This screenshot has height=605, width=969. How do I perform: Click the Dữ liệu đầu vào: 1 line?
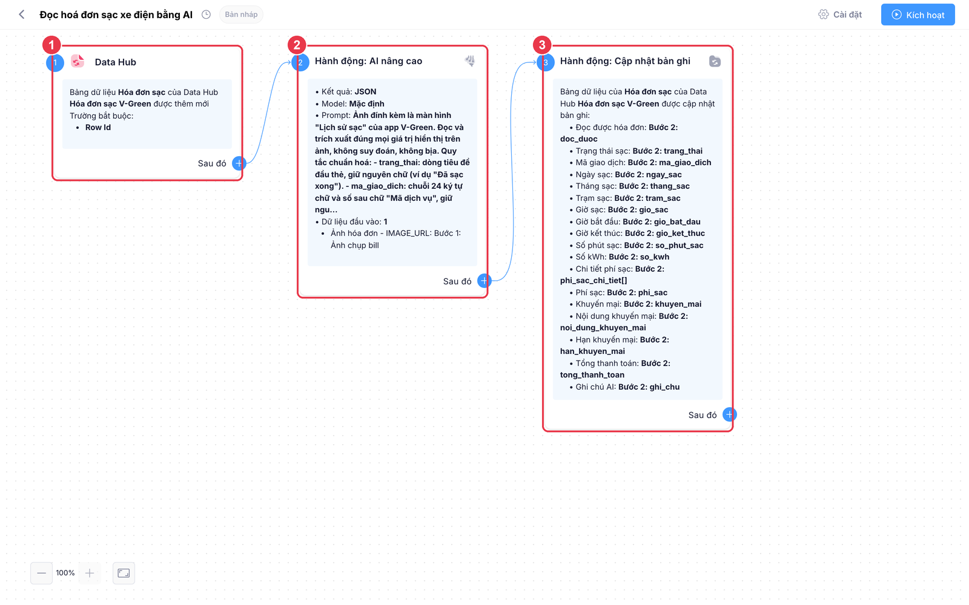coord(351,221)
